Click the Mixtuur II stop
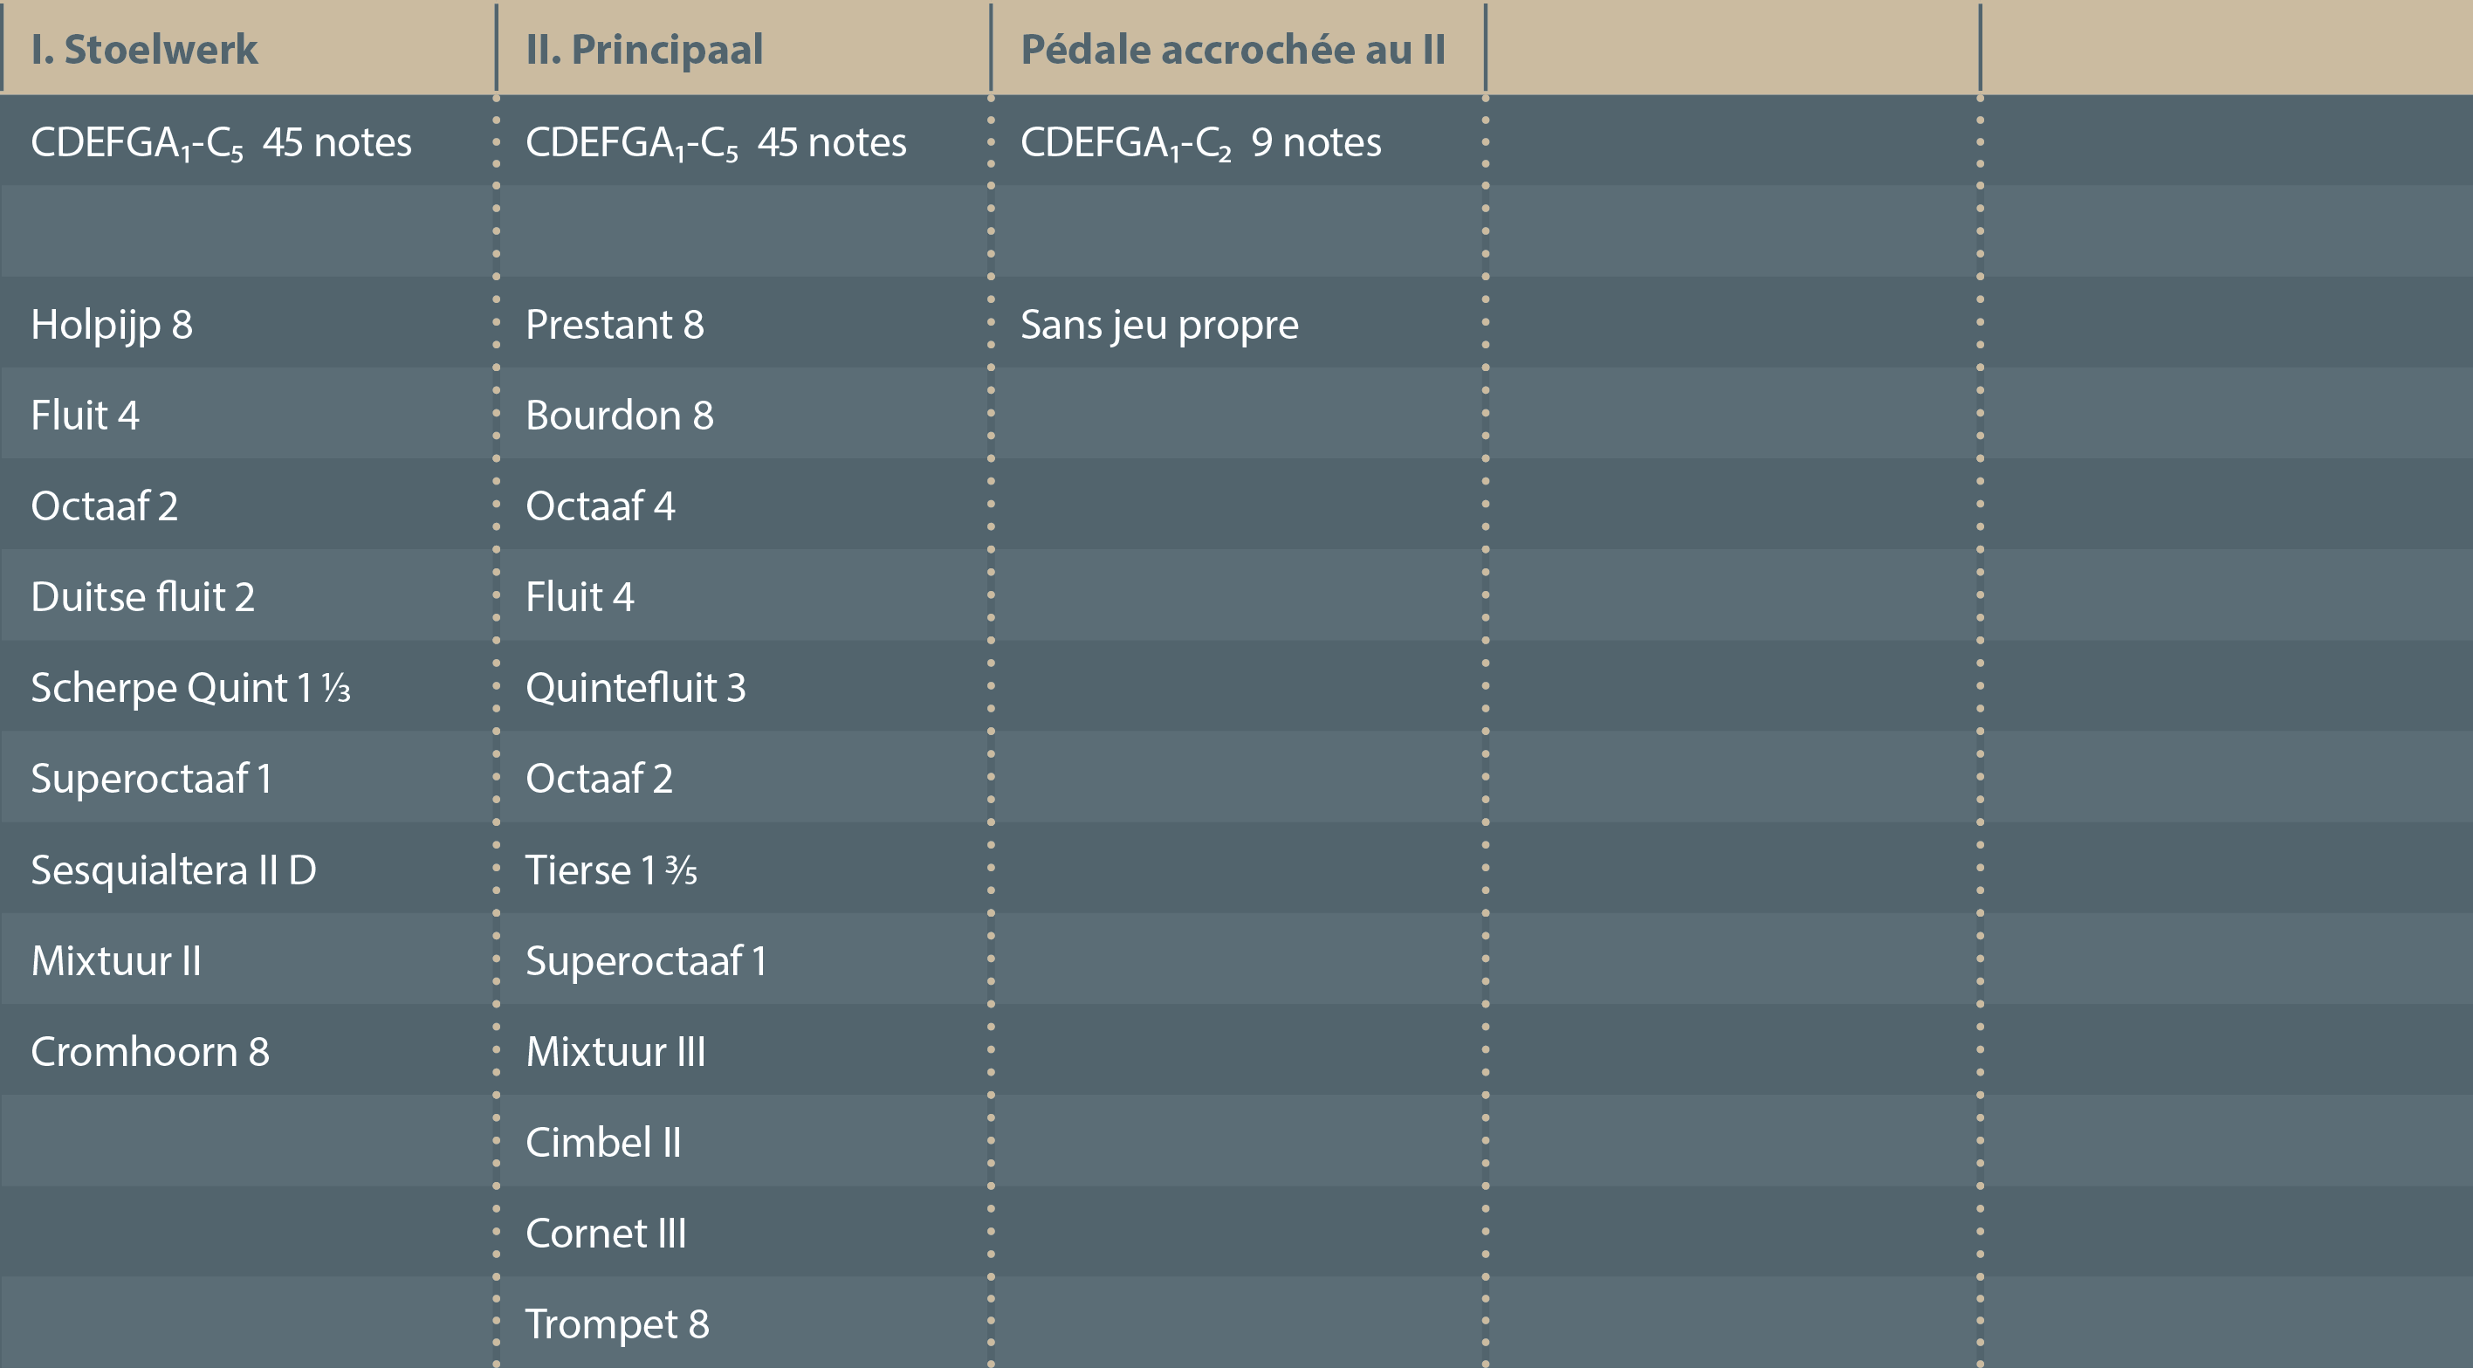Screen dimensions: 2473x1368 point(116,961)
